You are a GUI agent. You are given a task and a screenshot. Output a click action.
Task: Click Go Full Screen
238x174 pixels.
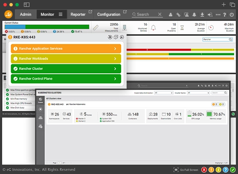pyautogui.click(x=186, y=170)
